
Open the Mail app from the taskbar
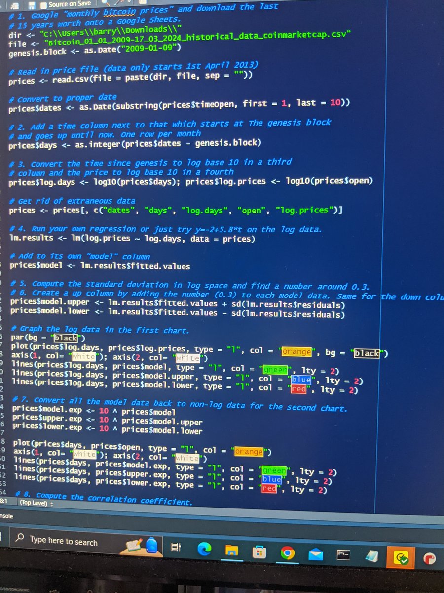click(x=316, y=554)
